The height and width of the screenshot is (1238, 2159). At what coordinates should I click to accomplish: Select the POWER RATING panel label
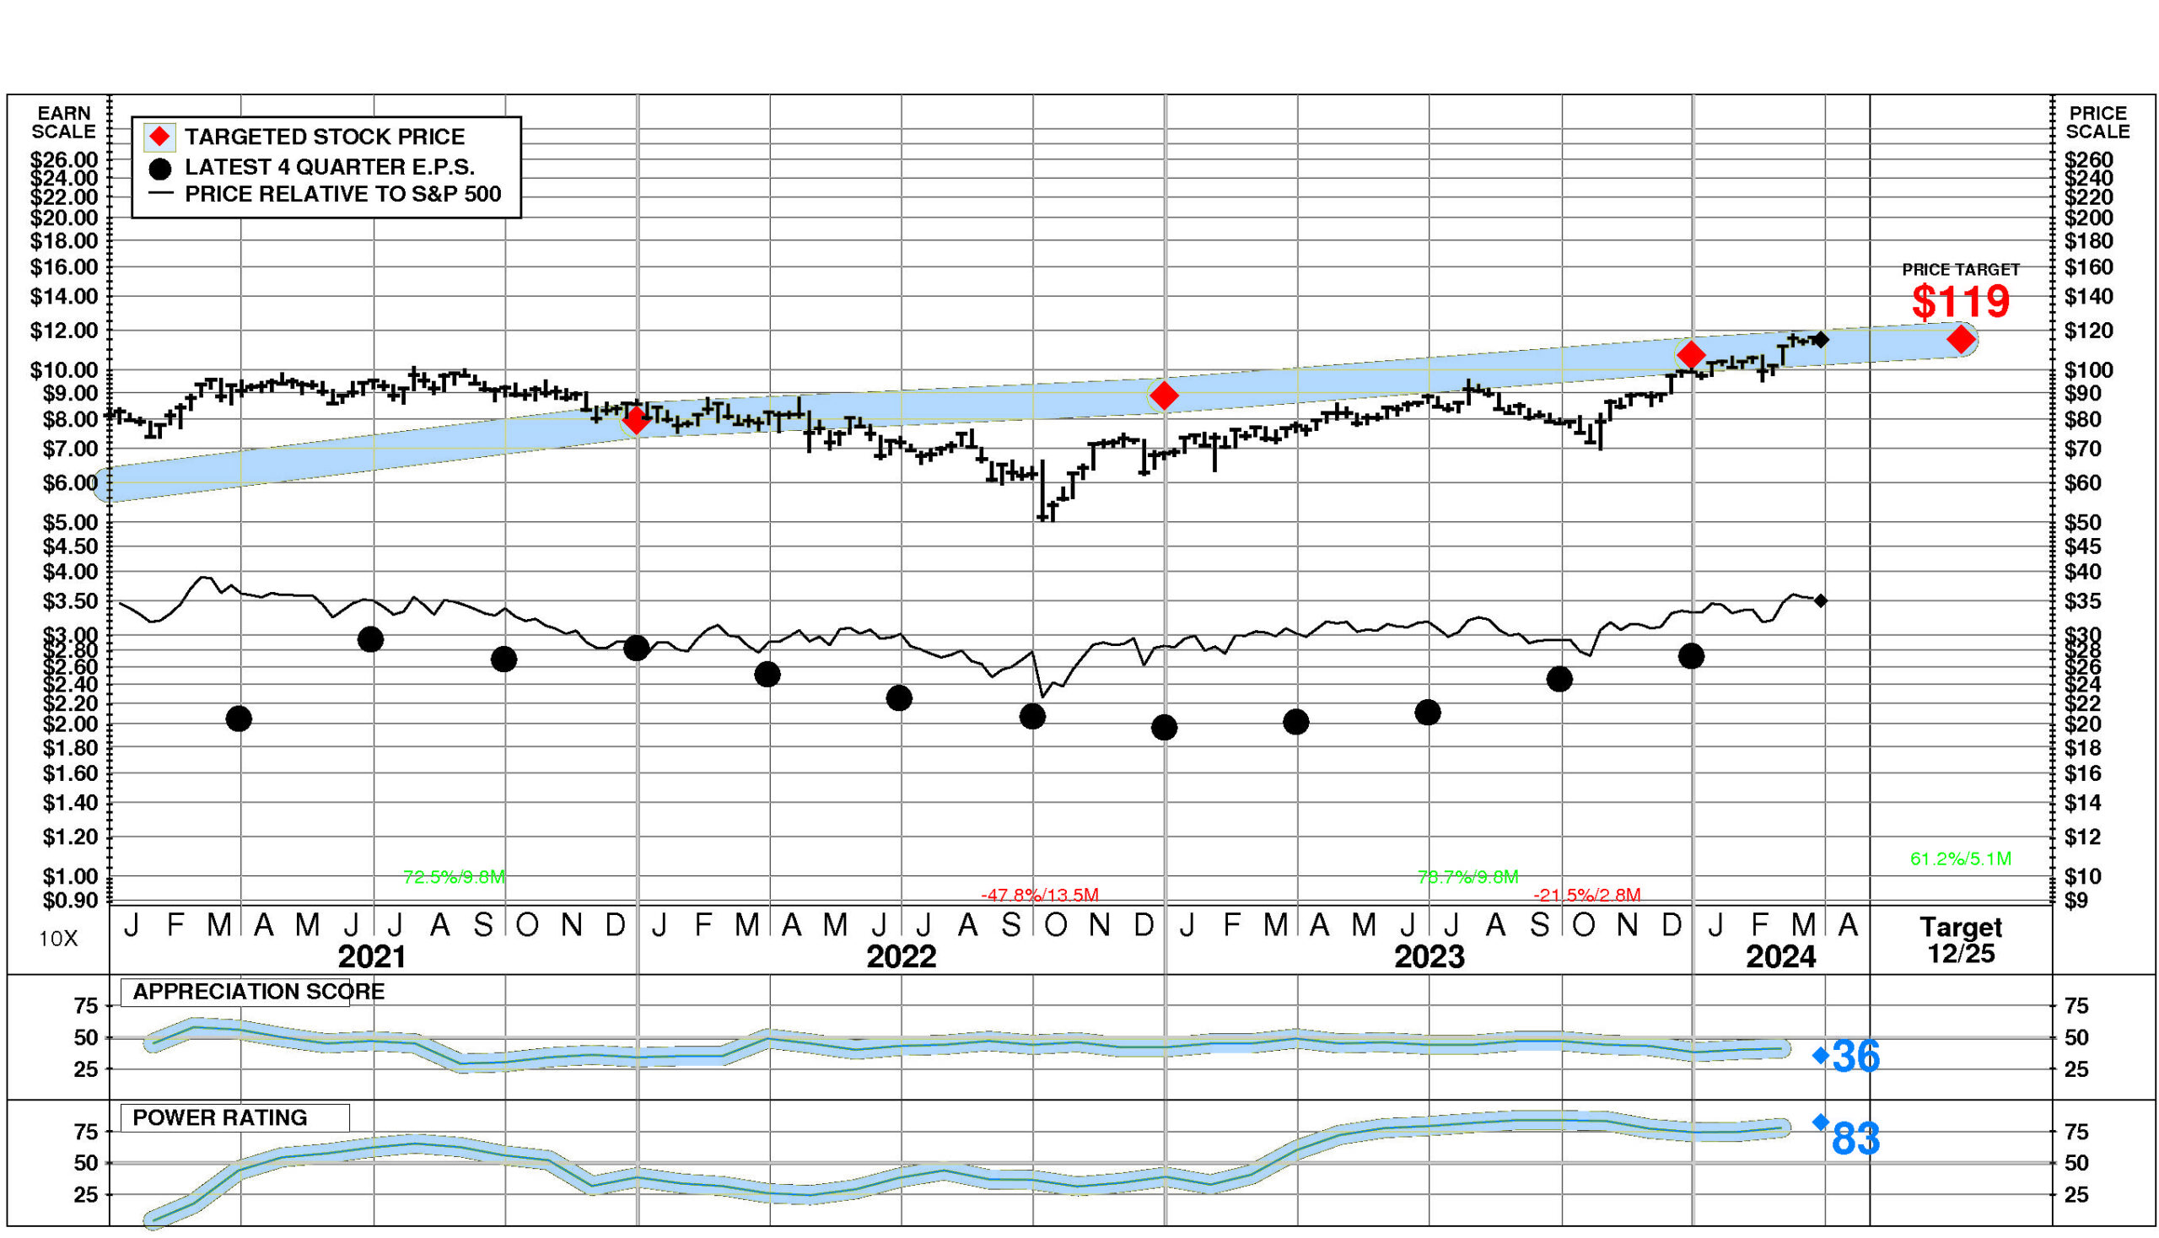tap(219, 1117)
